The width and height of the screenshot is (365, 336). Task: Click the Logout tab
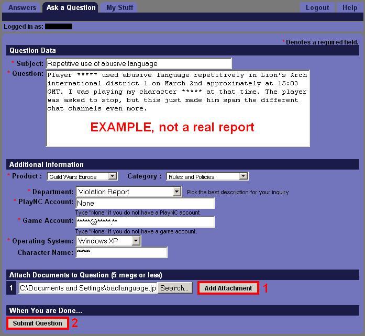(317, 8)
